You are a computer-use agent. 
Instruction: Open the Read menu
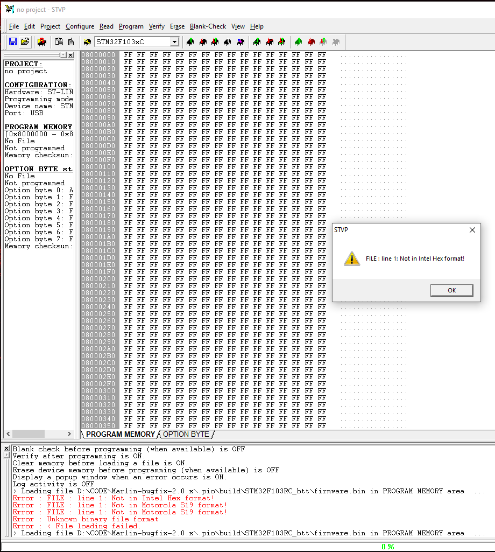click(x=106, y=26)
